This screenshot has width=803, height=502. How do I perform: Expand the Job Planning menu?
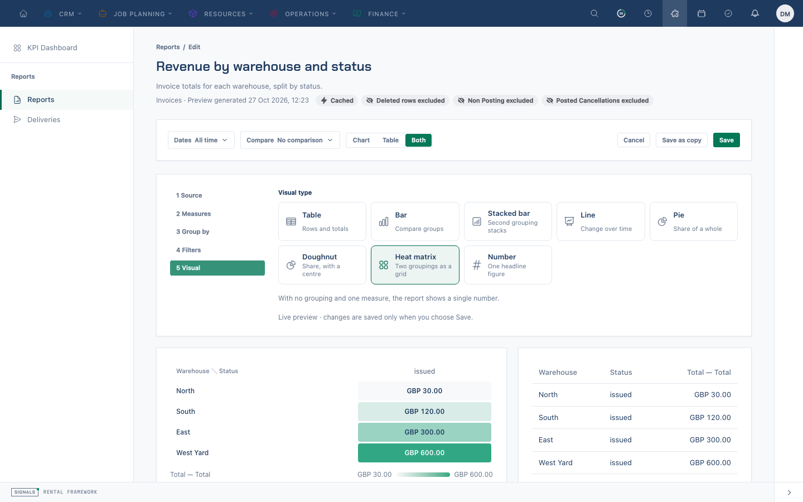click(x=135, y=13)
